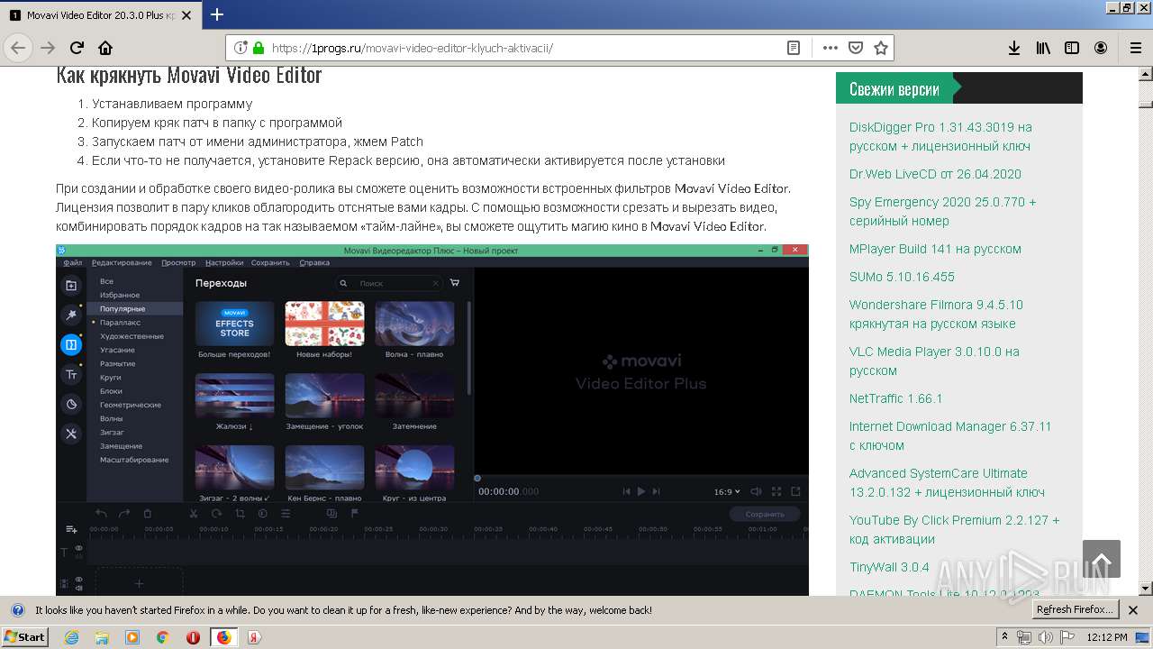Click Файл menu in Movavi screenshot

(73, 263)
